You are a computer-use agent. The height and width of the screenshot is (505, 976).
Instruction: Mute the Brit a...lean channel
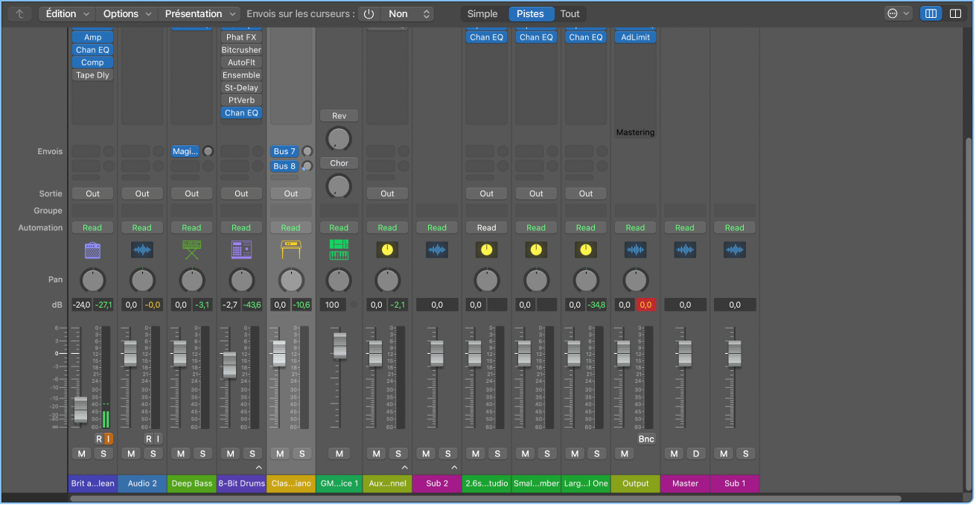(x=82, y=454)
